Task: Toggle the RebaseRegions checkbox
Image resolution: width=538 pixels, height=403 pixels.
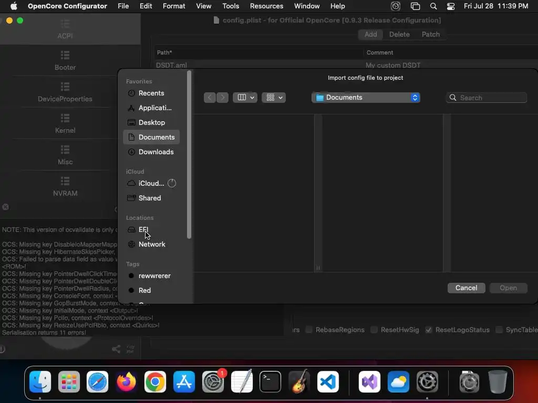Action: pos(309,330)
